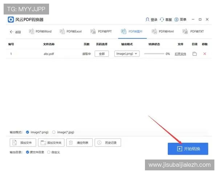Click the 添加文件 button
The image size is (218, 174).
point(23,142)
